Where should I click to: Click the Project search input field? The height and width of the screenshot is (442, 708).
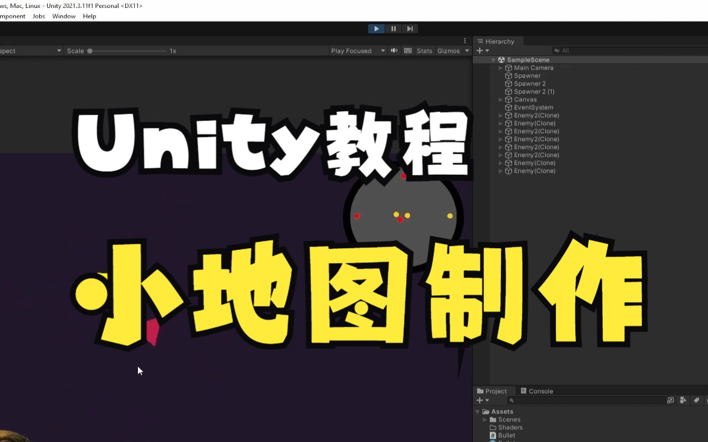(x=586, y=400)
